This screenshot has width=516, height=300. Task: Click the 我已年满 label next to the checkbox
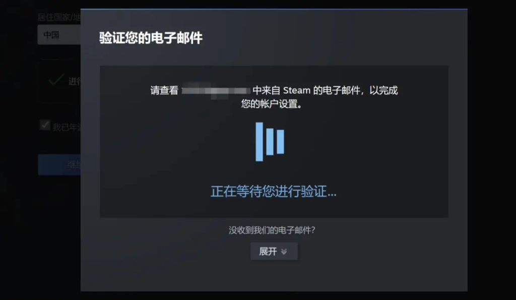pyautogui.click(x=67, y=127)
